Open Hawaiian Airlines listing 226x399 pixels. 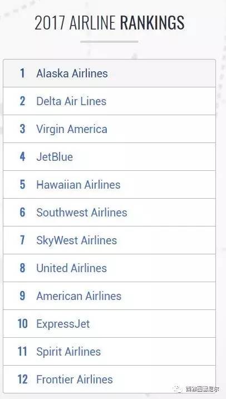[x=109, y=184]
